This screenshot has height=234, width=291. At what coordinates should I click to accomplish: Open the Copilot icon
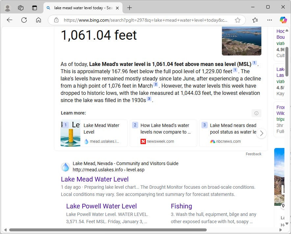(x=283, y=20)
